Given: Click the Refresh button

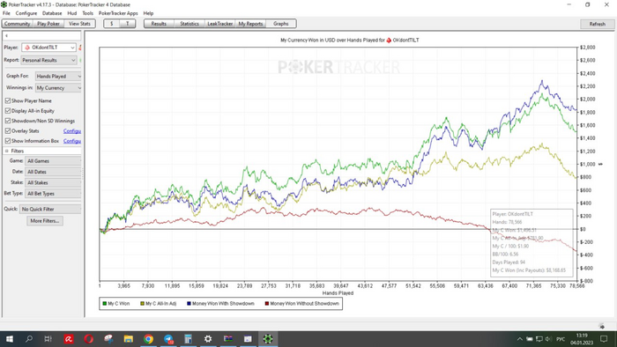Looking at the screenshot, I should click(x=598, y=24).
